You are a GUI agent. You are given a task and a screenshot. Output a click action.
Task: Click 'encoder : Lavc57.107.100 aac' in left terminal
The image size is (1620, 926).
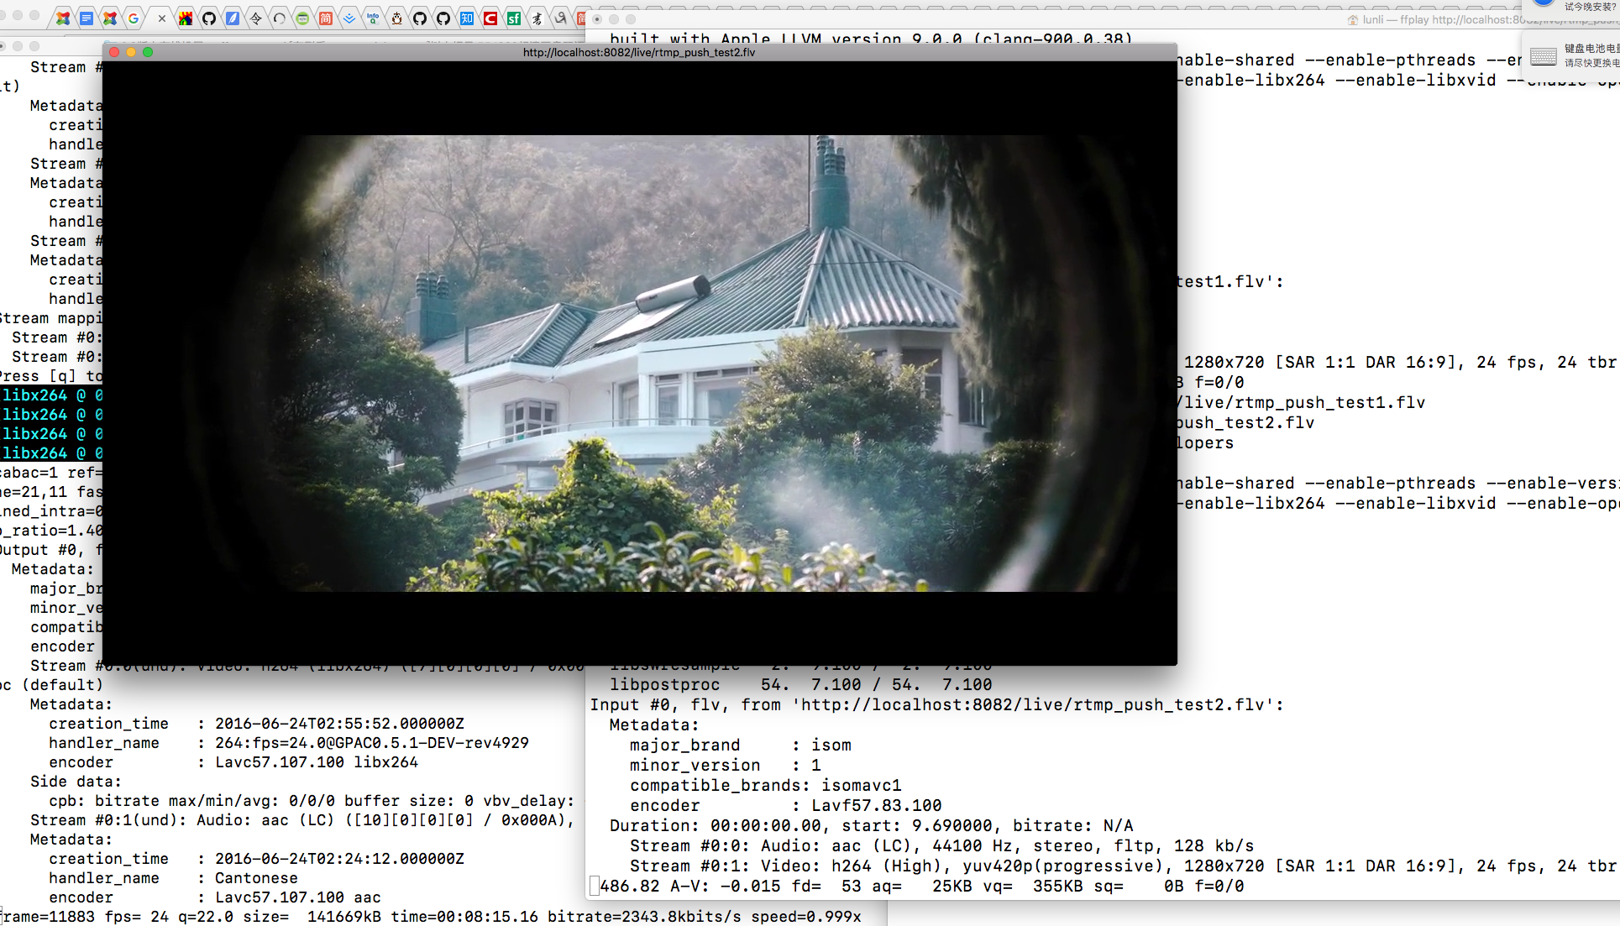pyautogui.click(x=215, y=897)
